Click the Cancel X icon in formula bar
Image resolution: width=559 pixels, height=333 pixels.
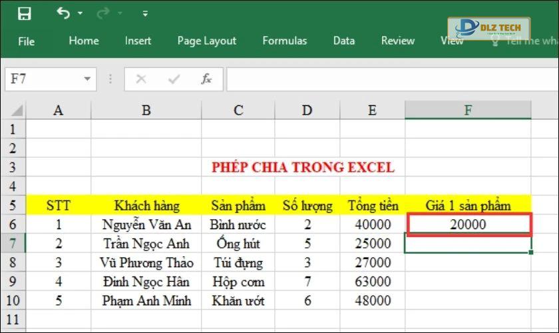coord(141,79)
